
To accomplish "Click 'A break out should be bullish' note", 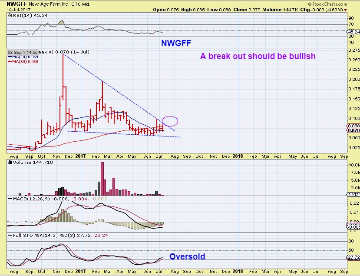I will click(x=258, y=56).
